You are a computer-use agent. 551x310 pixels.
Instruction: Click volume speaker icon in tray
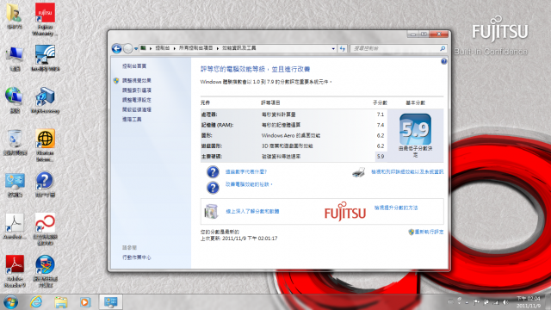[x=505, y=302]
